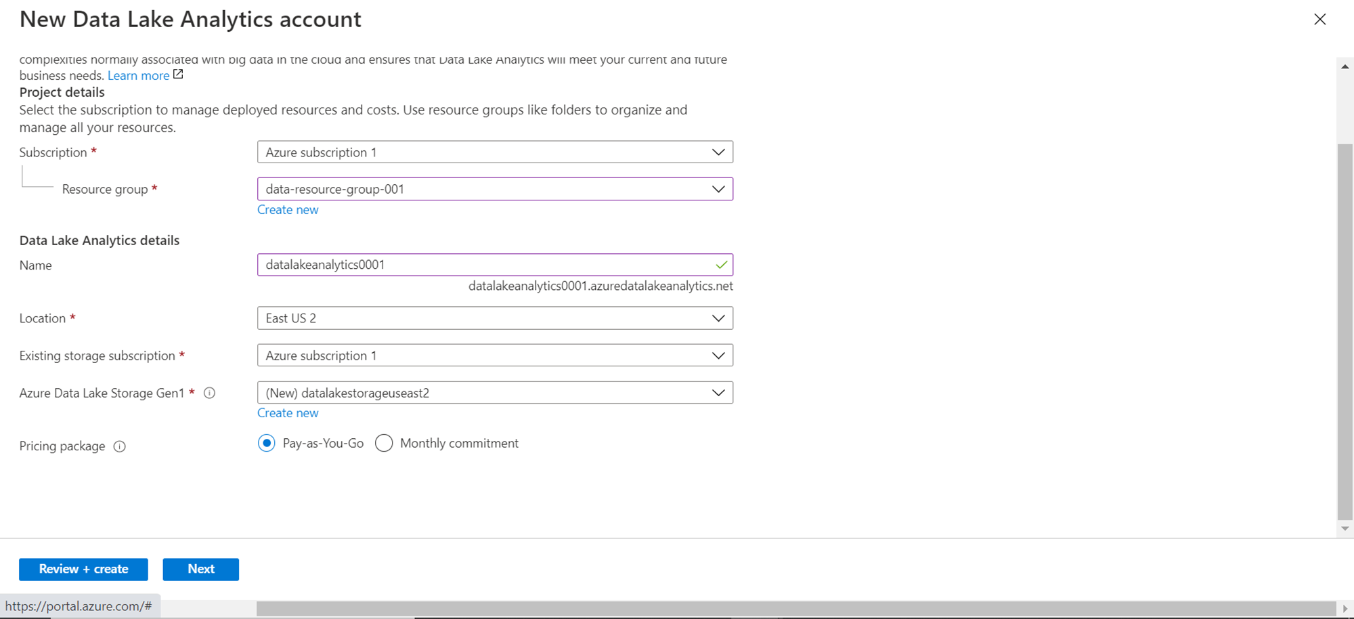Image resolution: width=1354 pixels, height=619 pixels.
Task: Open the Subscription dropdown
Action: pyautogui.click(x=495, y=152)
